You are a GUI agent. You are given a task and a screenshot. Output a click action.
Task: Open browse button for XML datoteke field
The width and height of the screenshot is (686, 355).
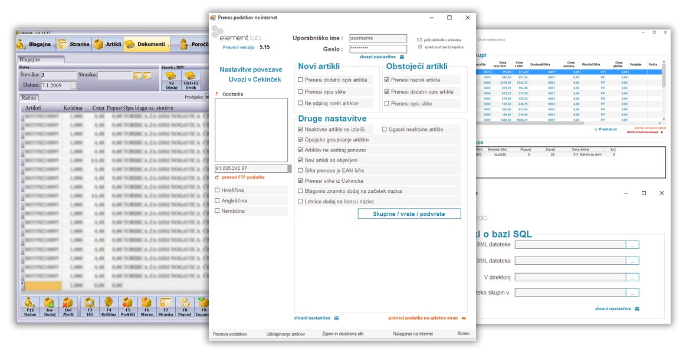pos(632,245)
